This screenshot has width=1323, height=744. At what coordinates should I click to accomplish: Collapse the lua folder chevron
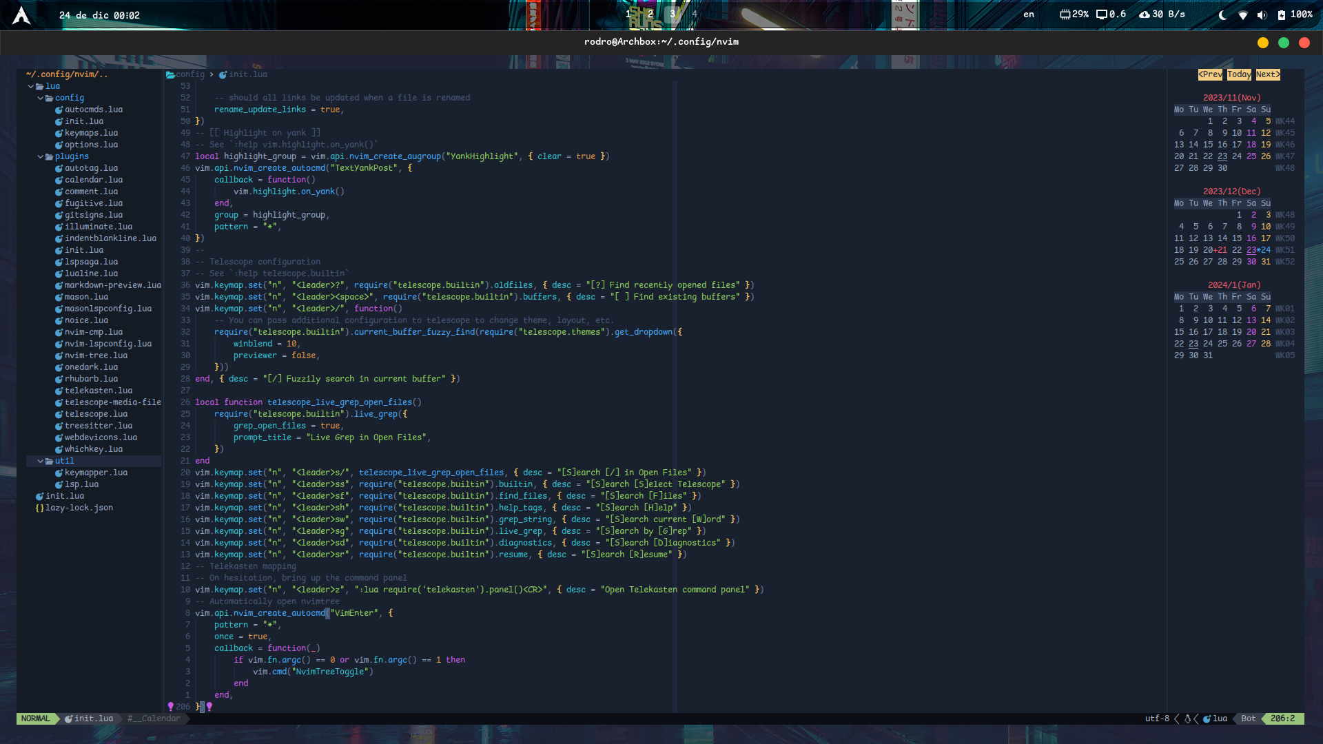pos(30,86)
